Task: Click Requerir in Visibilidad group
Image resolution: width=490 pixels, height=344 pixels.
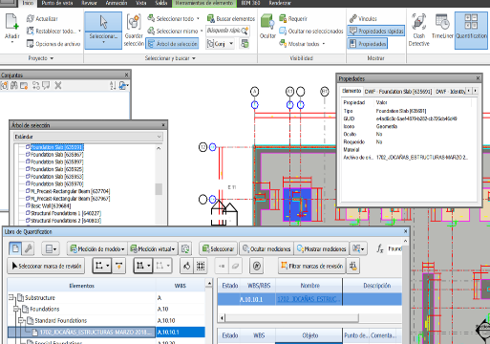Action: [x=293, y=19]
